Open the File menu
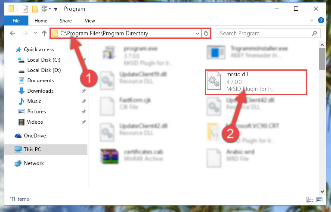Viewport: 331px width, 212px height. 16,21
